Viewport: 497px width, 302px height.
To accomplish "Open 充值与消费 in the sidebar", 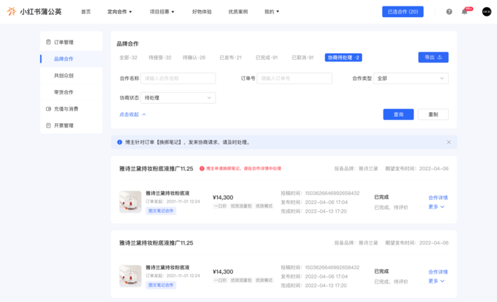I will (65, 108).
